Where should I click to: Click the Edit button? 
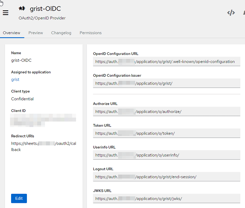(x=19, y=198)
